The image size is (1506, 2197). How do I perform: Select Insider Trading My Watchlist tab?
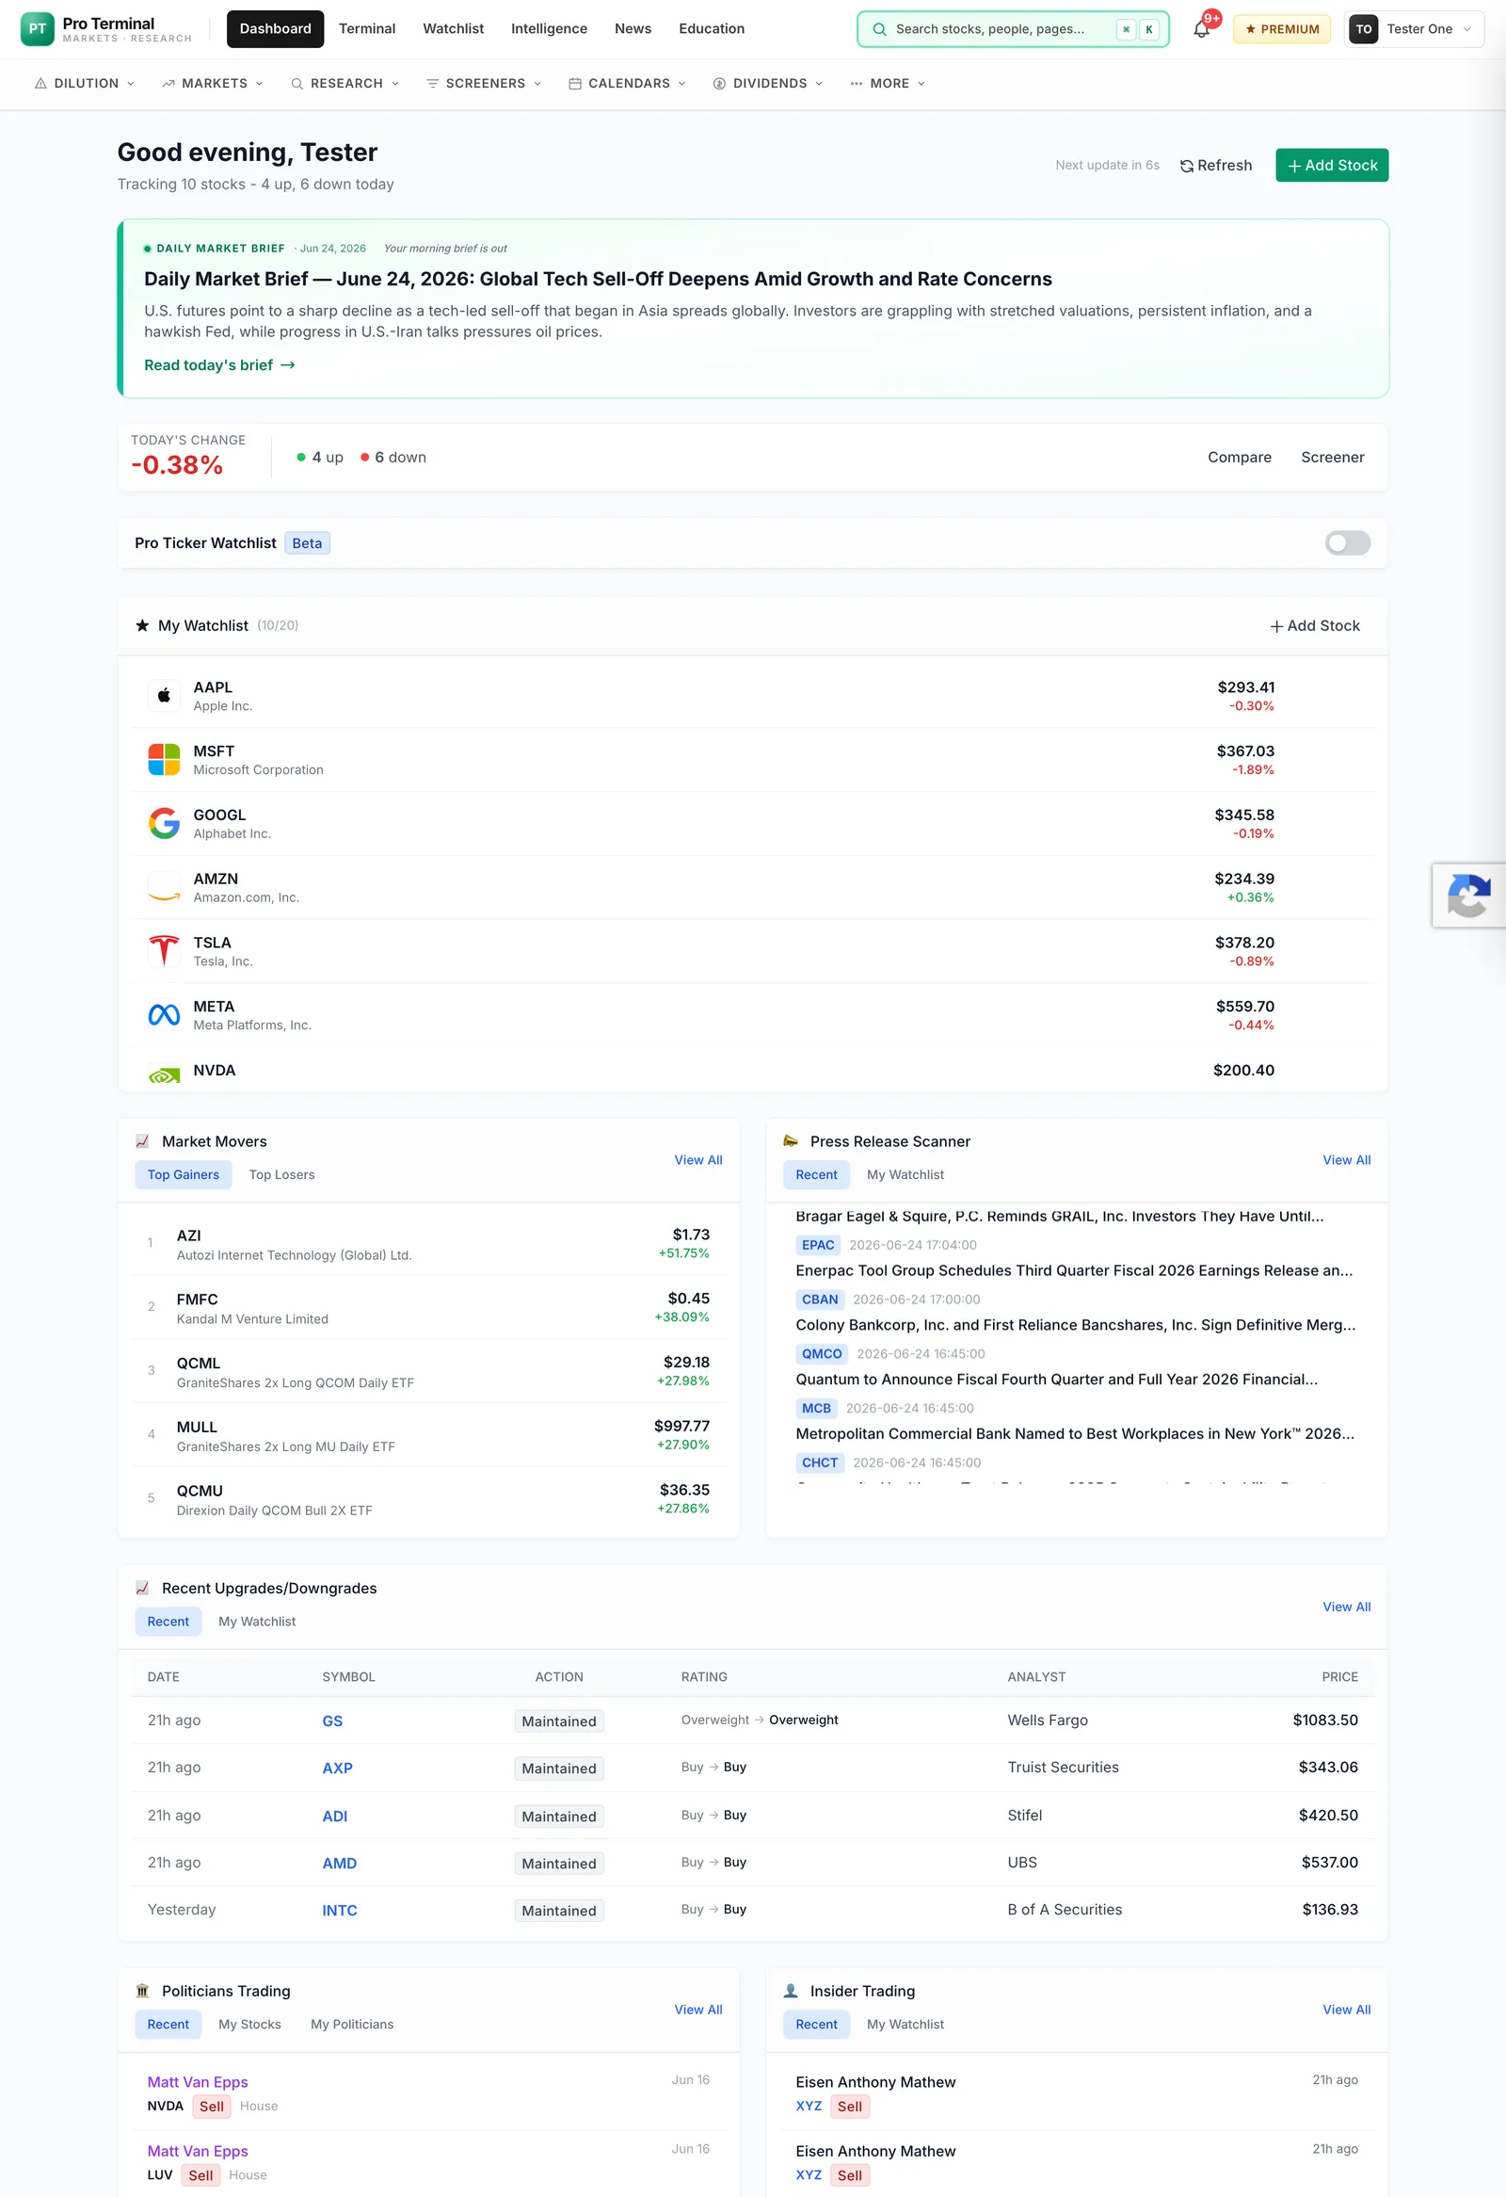(x=905, y=2024)
